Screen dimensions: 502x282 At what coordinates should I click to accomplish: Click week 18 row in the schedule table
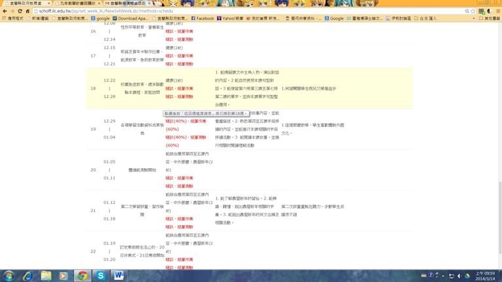click(93, 88)
